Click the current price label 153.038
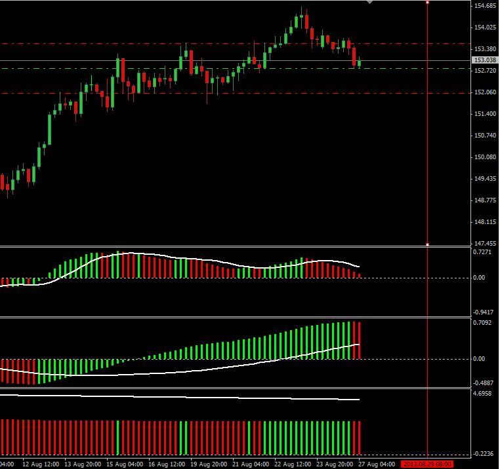 485,60
